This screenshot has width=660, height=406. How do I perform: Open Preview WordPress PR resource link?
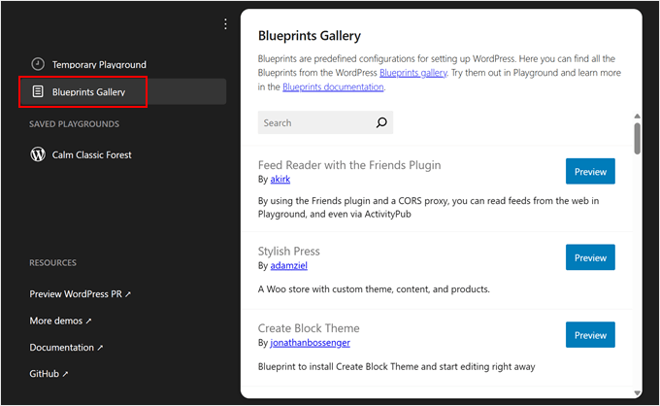coord(79,295)
